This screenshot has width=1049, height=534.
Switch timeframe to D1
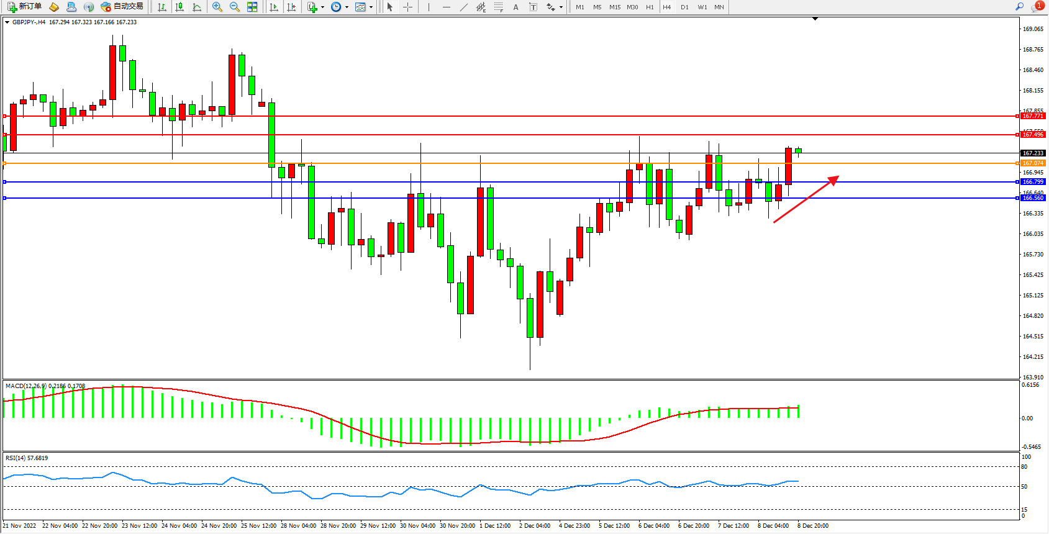684,7
